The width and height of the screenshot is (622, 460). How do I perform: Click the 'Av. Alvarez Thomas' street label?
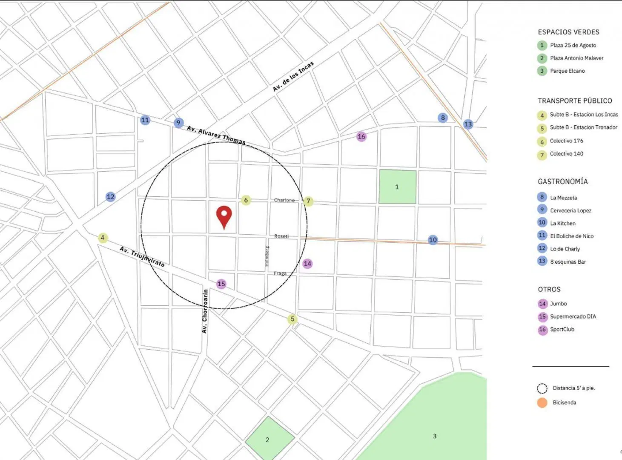pyautogui.click(x=216, y=135)
